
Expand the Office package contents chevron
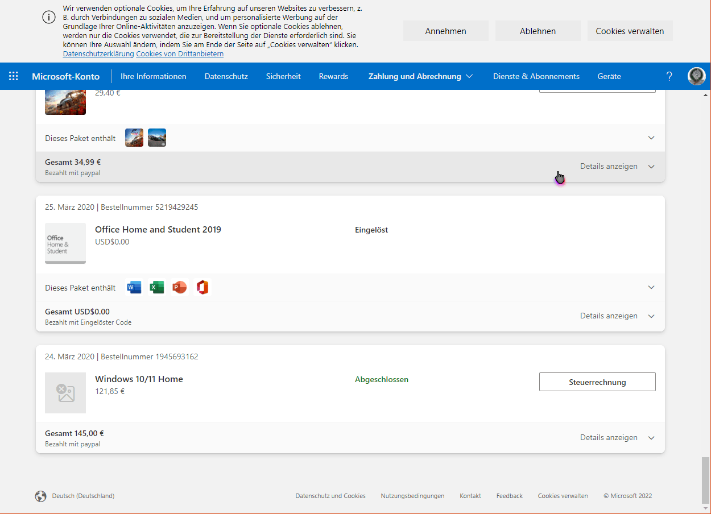point(651,287)
